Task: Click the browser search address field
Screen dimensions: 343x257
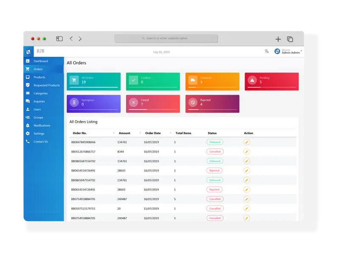Action: pos(166,38)
